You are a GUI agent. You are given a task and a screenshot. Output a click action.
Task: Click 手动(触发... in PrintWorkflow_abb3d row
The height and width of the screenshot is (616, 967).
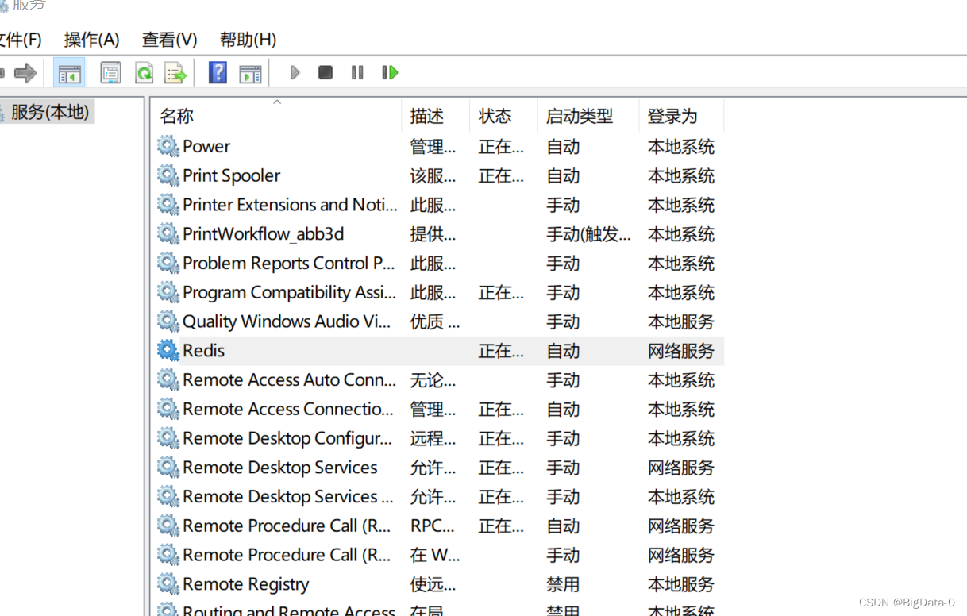tap(588, 234)
